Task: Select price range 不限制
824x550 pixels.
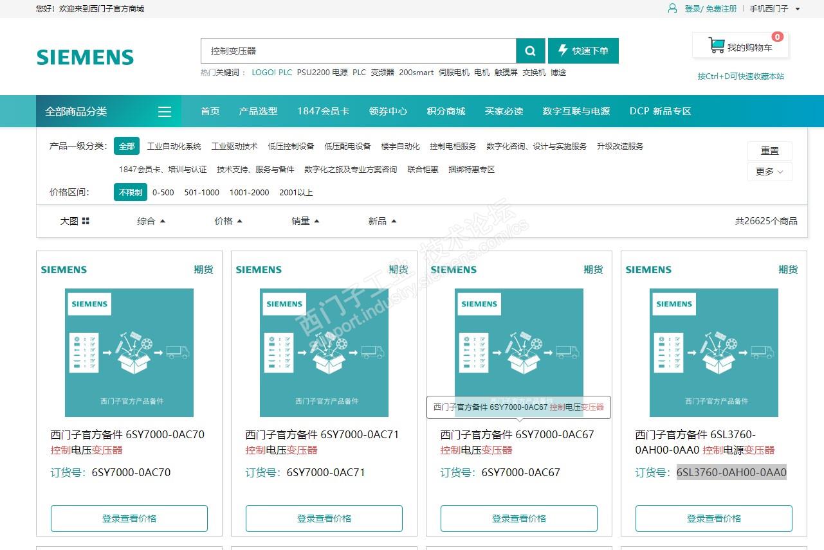Action: 131,192
